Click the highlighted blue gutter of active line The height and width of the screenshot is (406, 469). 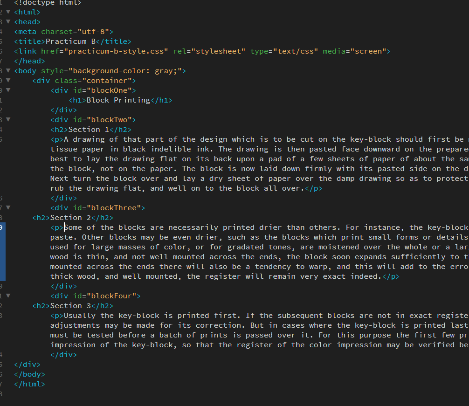pyautogui.click(x=3, y=252)
